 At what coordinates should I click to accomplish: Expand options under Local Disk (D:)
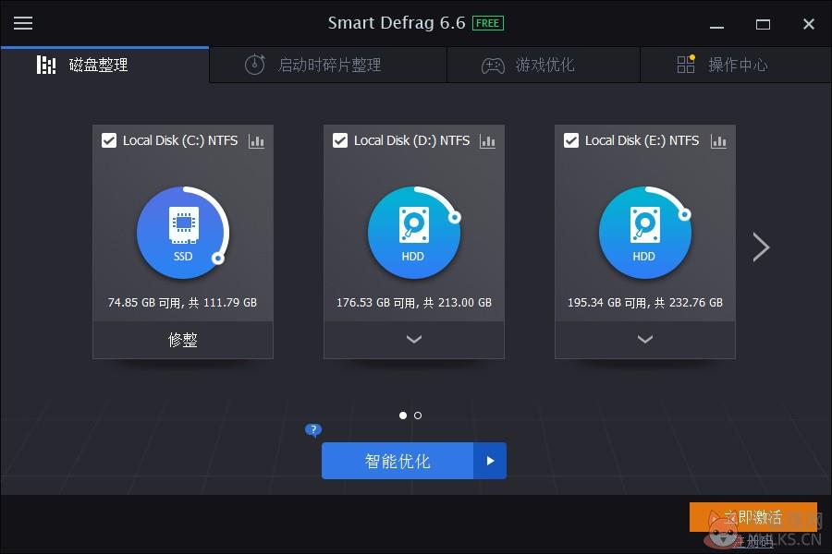[x=414, y=339]
